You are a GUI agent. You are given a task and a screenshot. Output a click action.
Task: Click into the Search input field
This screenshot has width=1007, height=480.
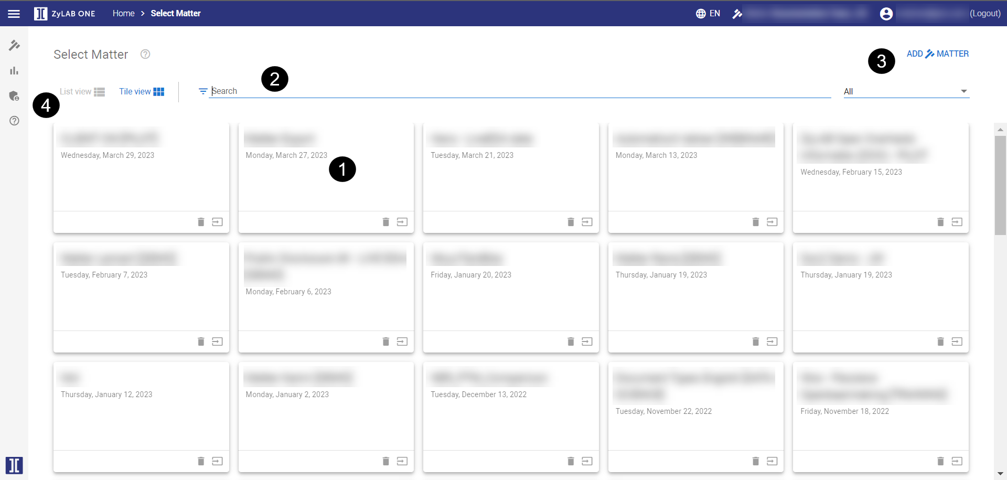519,91
